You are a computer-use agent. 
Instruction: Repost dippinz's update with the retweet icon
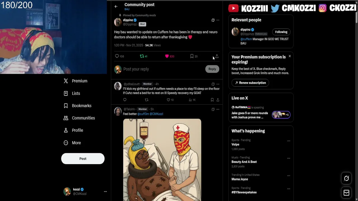(x=142, y=56)
